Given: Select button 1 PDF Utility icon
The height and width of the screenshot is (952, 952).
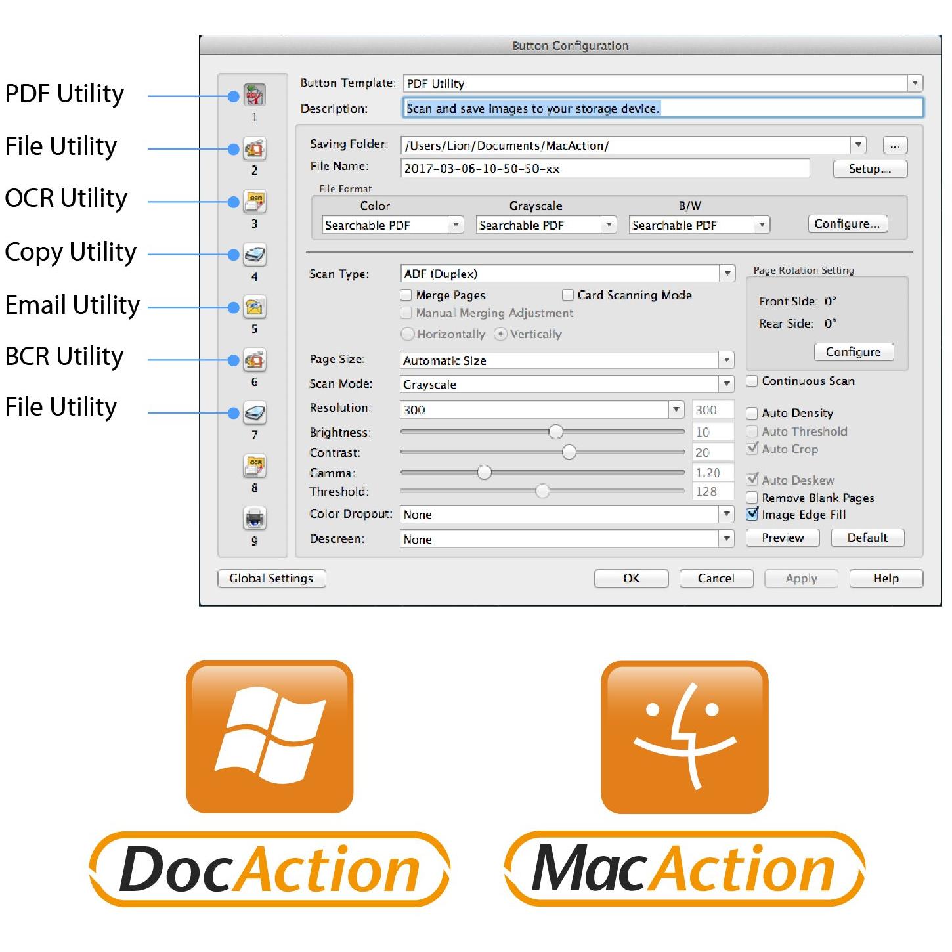Looking at the screenshot, I should coord(255,95).
